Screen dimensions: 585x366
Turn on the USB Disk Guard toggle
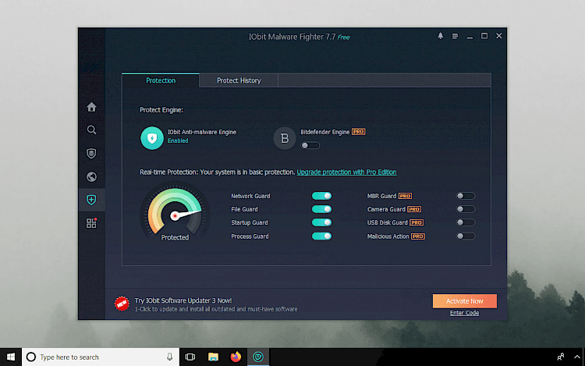466,222
